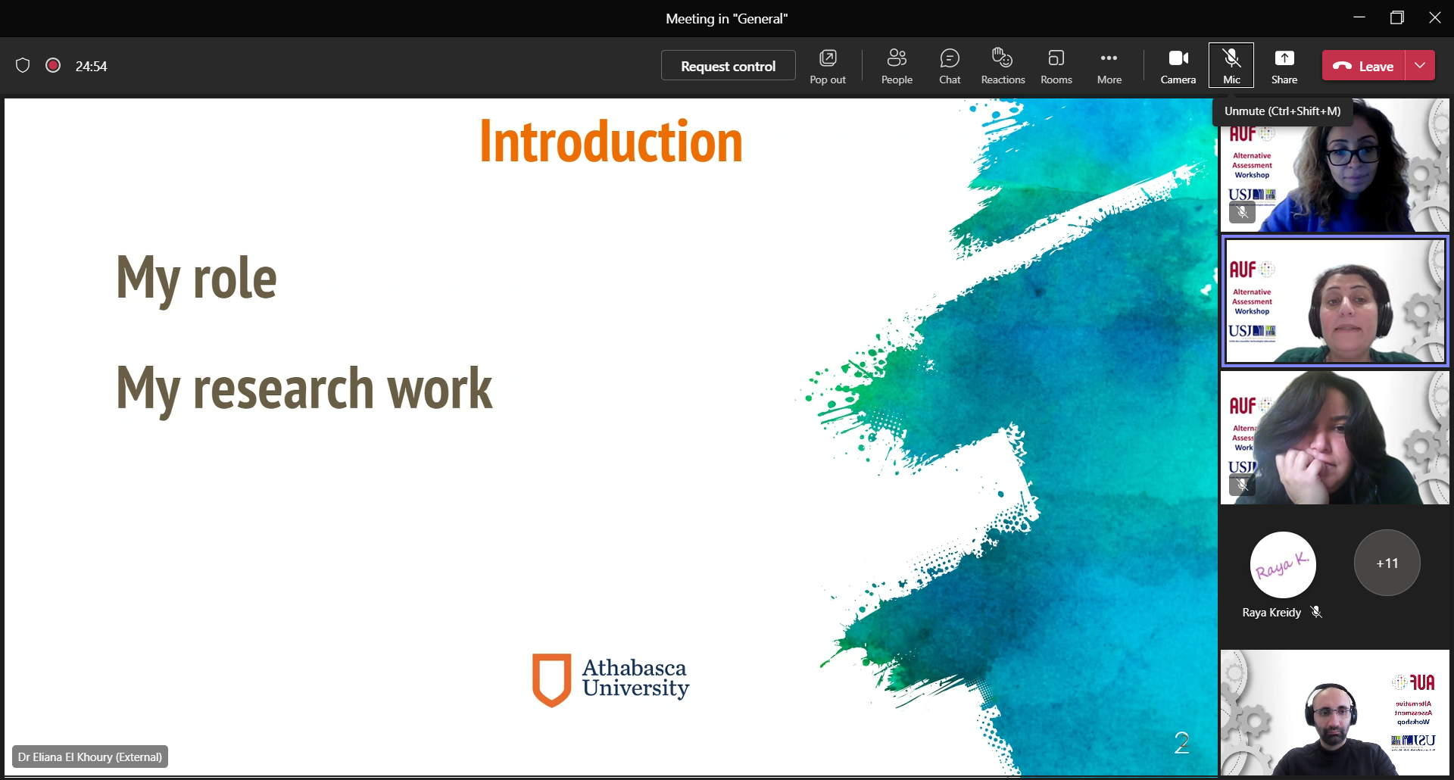Open the Reactions menu
The height and width of the screenshot is (780, 1454).
pyautogui.click(x=1003, y=66)
